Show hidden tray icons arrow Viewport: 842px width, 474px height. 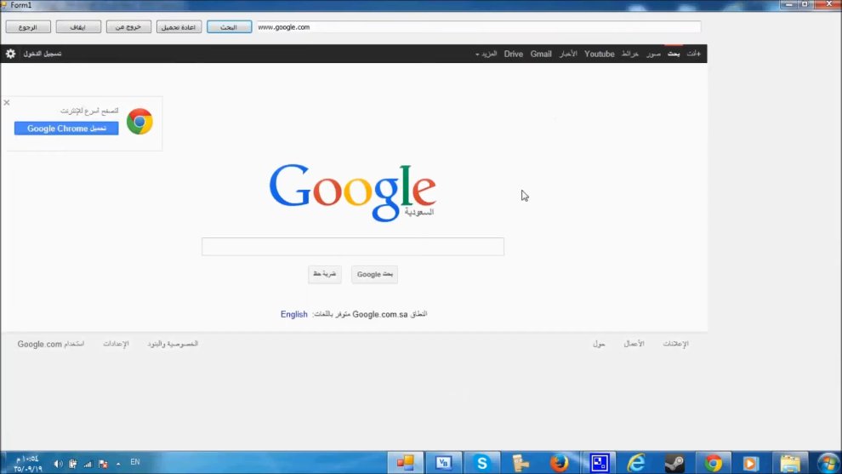[118, 463]
